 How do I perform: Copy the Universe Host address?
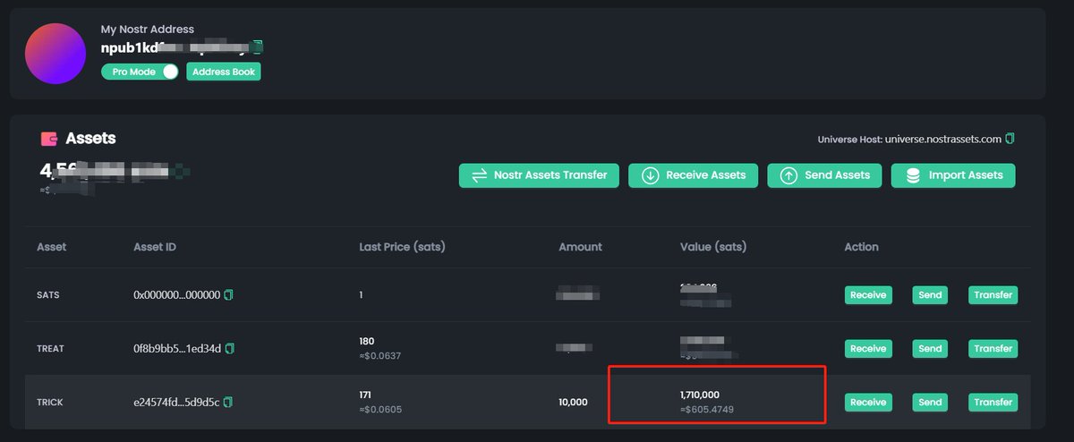pos(1010,139)
